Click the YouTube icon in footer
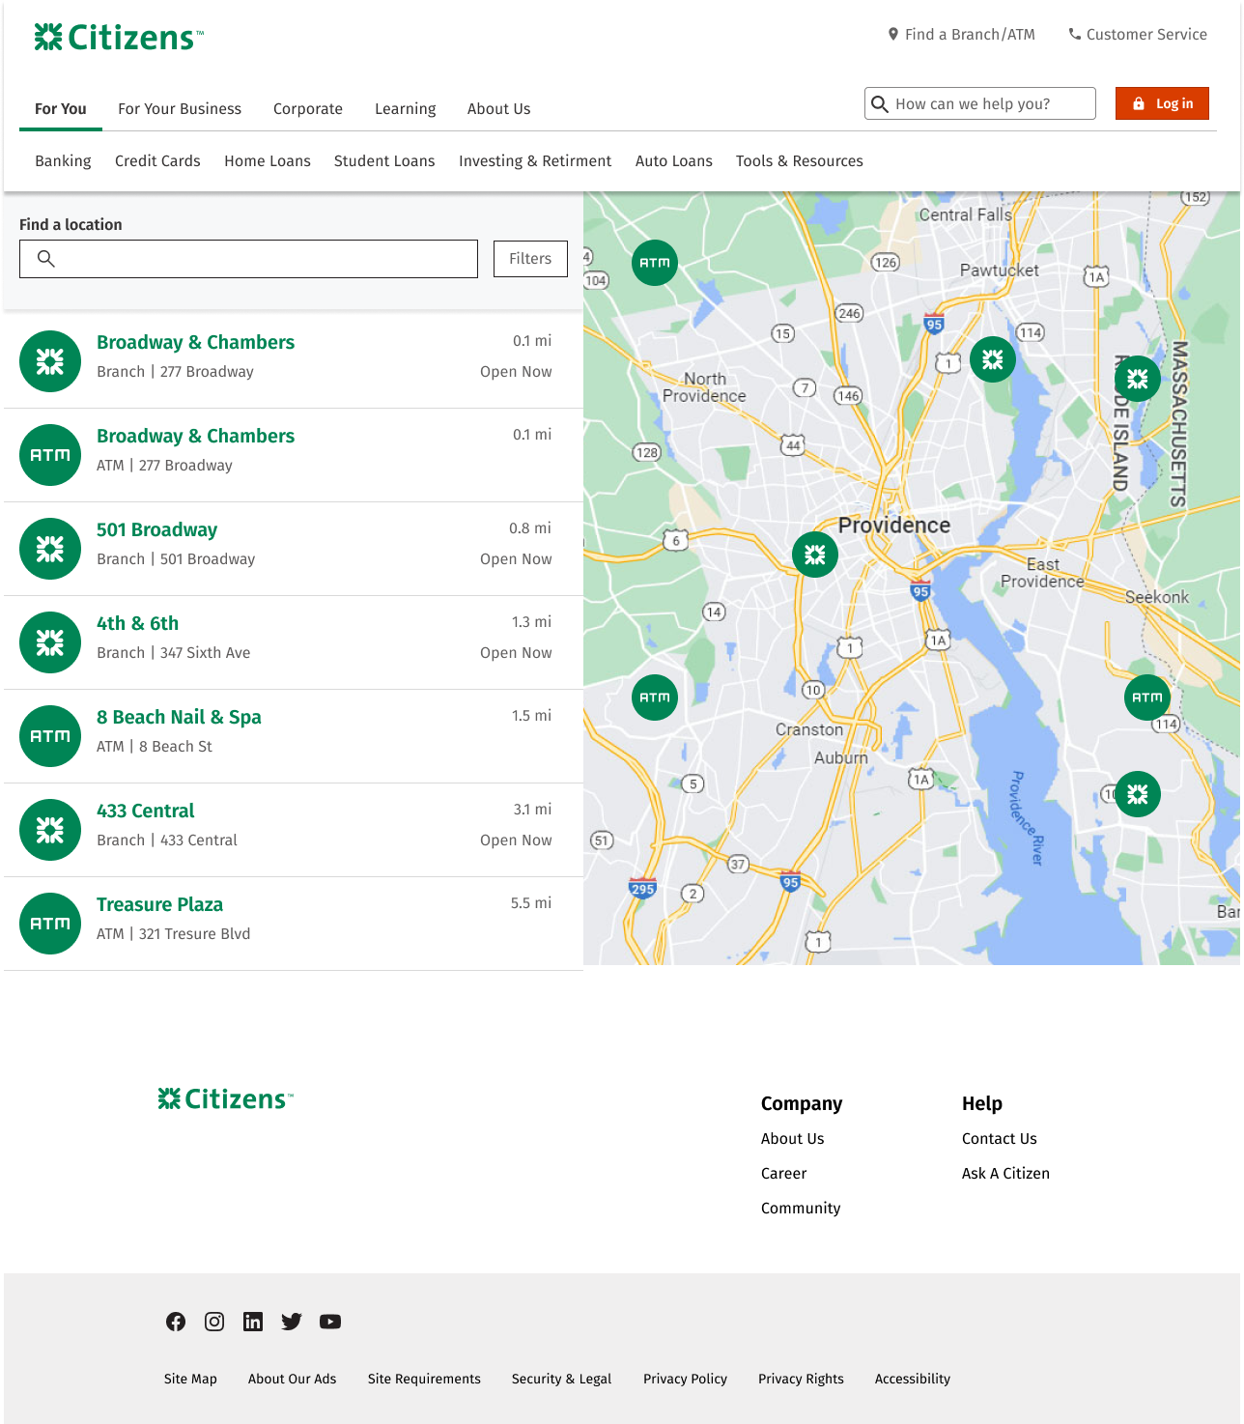The width and height of the screenshot is (1244, 1424). click(x=330, y=1322)
